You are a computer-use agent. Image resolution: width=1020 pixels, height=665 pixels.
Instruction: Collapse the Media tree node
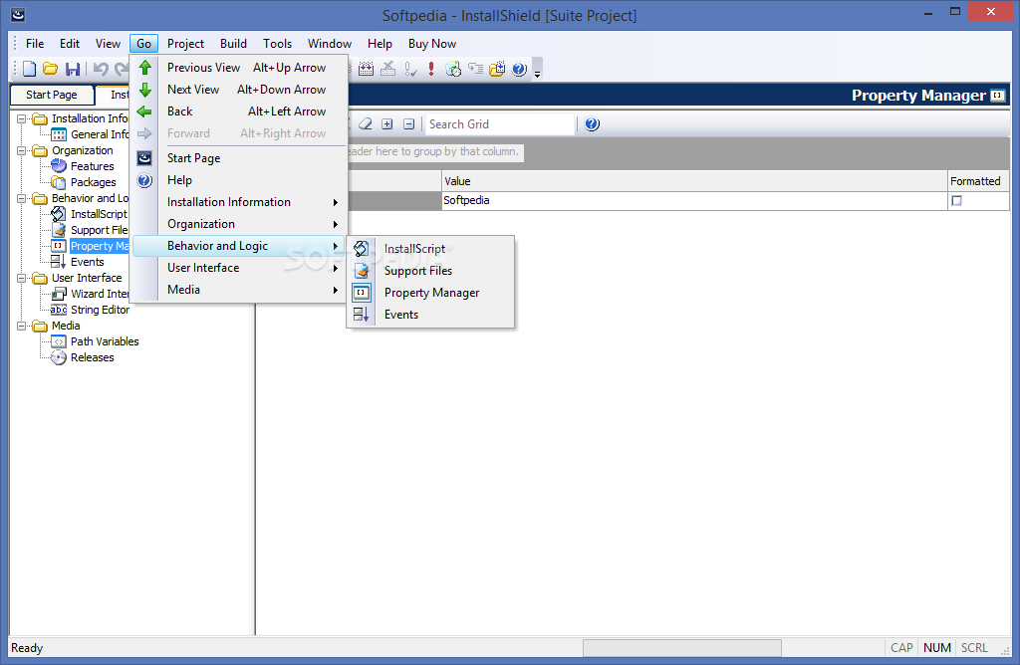[x=22, y=326]
